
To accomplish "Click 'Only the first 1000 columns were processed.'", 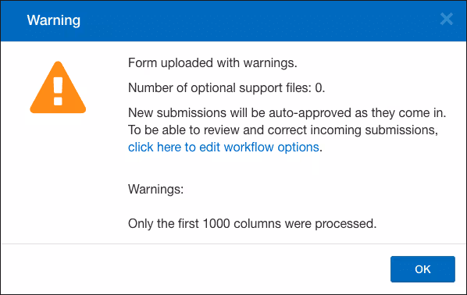I will click(x=252, y=223).
